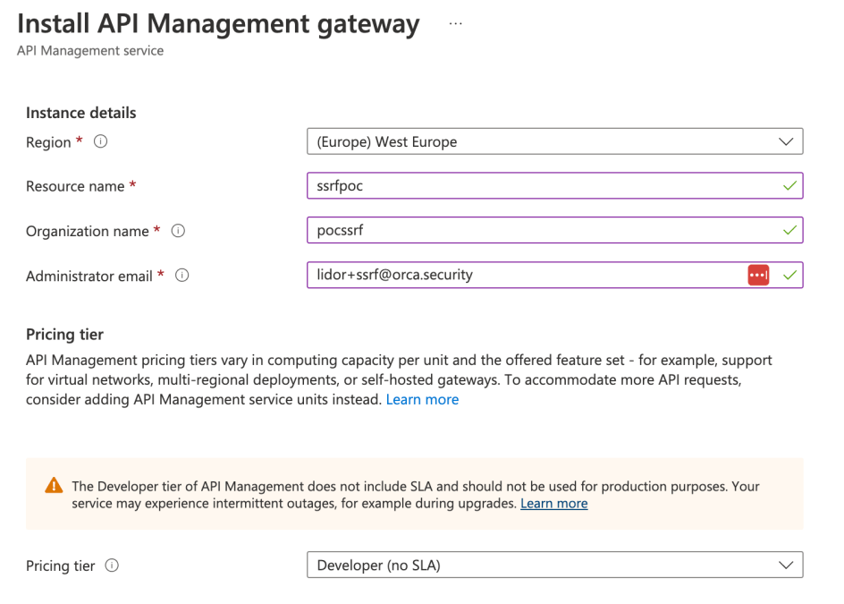This screenshot has height=604, width=844.
Task: Click the Organization name field containing pocssrf
Action: pos(555,230)
